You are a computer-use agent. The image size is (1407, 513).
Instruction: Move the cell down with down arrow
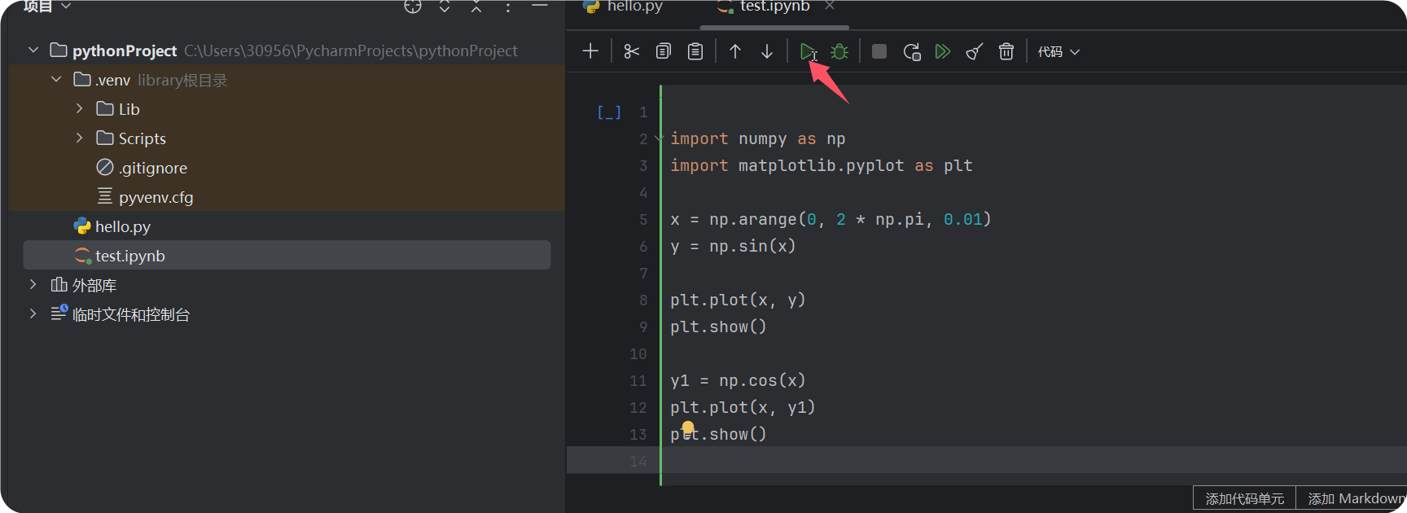(767, 51)
